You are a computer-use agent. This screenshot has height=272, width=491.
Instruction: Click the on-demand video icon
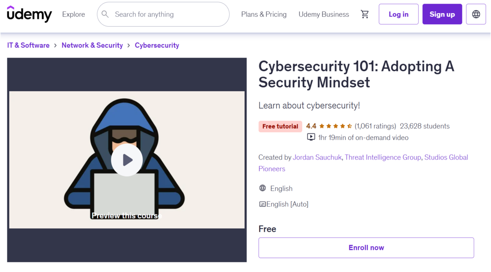[311, 137]
